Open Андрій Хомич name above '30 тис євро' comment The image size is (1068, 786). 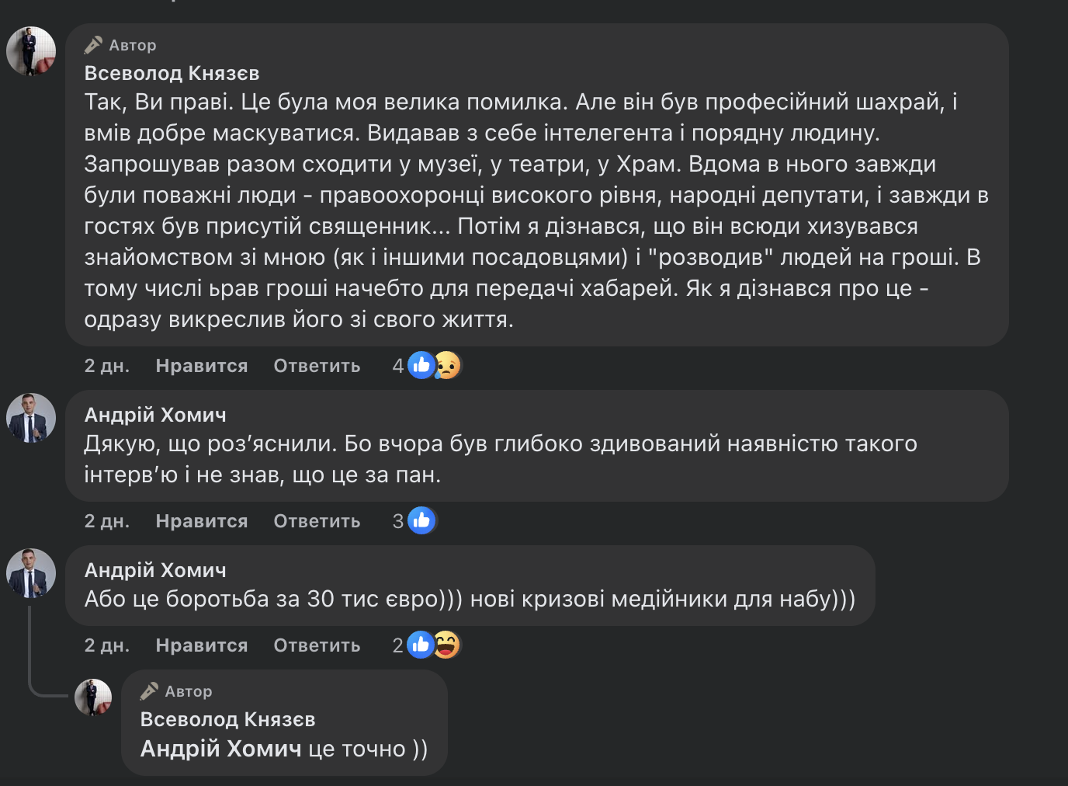[x=155, y=570]
